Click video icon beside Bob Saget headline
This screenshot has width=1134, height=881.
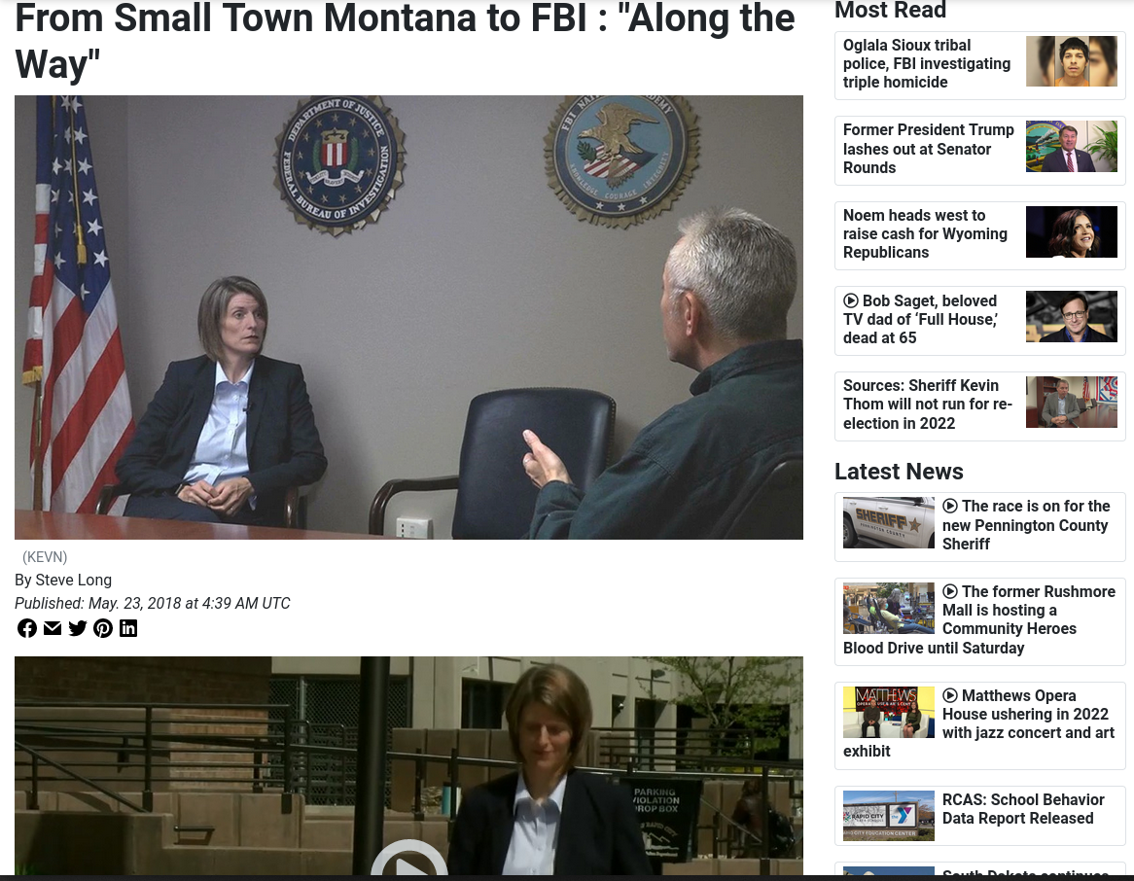click(x=851, y=300)
